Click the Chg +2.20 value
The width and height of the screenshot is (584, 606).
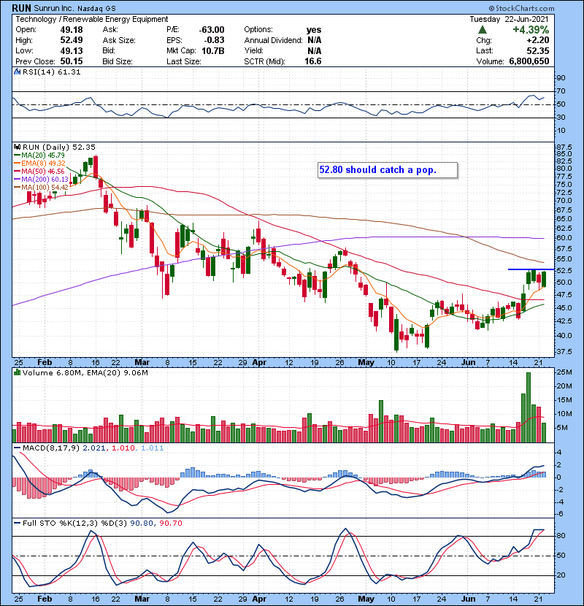pyautogui.click(x=537, y=40)
